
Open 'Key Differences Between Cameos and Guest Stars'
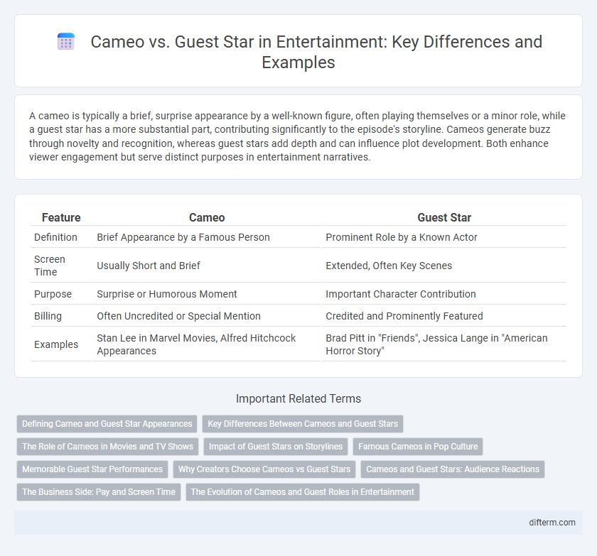pos(303,424)
